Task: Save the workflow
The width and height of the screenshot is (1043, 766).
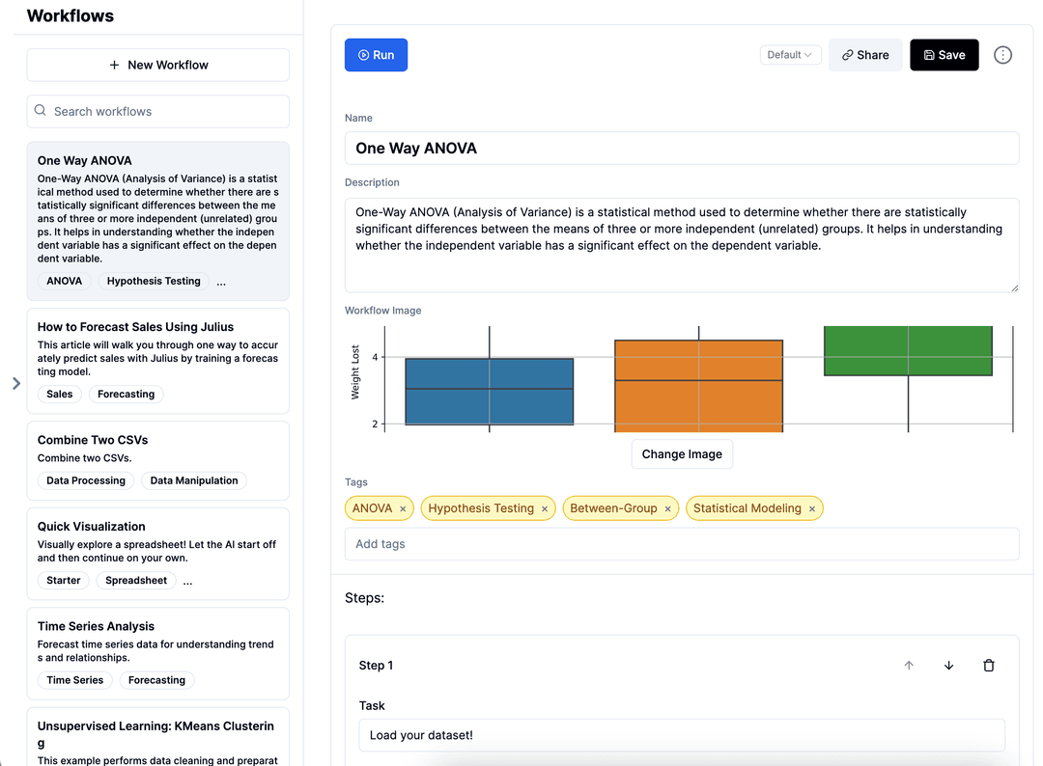Action: 944,55
